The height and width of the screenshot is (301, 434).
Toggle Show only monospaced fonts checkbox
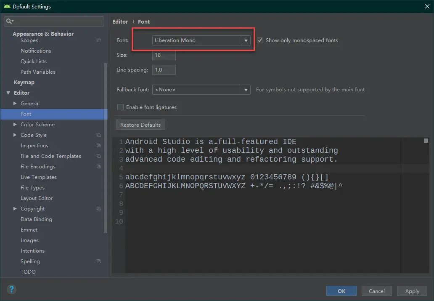click(x=260, y=40)
